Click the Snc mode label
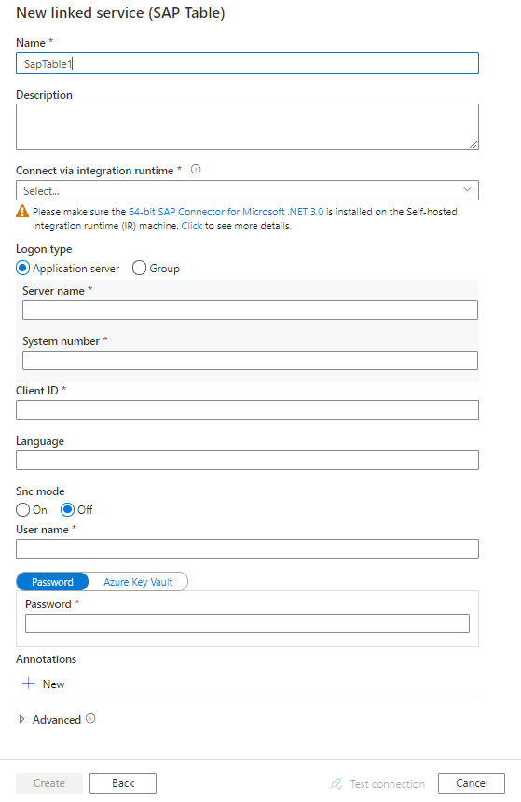Screen dimensions: 521x802 click(40, 491)
